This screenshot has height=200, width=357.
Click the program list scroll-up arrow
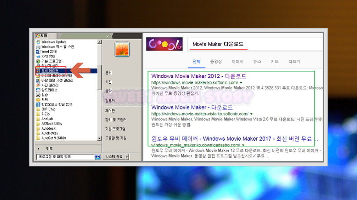[x=99, y=42]
